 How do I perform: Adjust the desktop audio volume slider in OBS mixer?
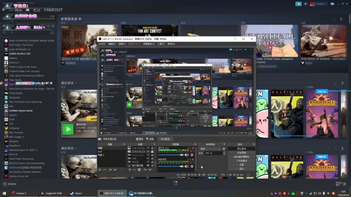[171, 166]
